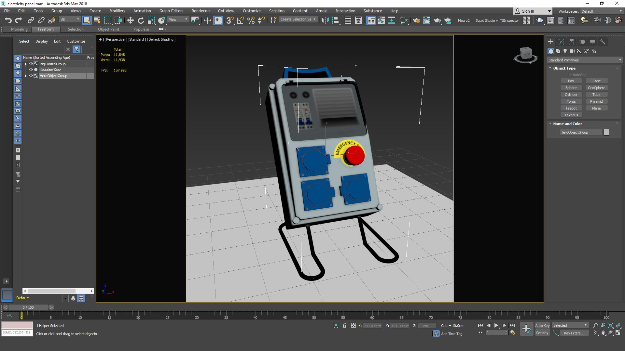Toggle the selection lock padlock icon
This screenshot has height=351, width=625.
[344, 326]
